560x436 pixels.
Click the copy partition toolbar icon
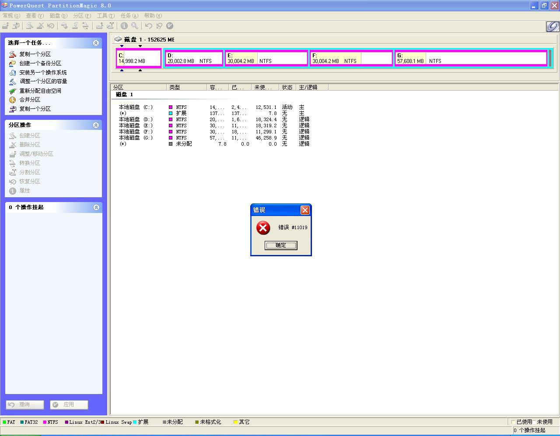(x=16, y=26)
